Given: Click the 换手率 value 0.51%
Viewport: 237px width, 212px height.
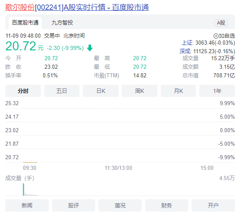Looking at the screenshot, I should click(x=50, y=75).
